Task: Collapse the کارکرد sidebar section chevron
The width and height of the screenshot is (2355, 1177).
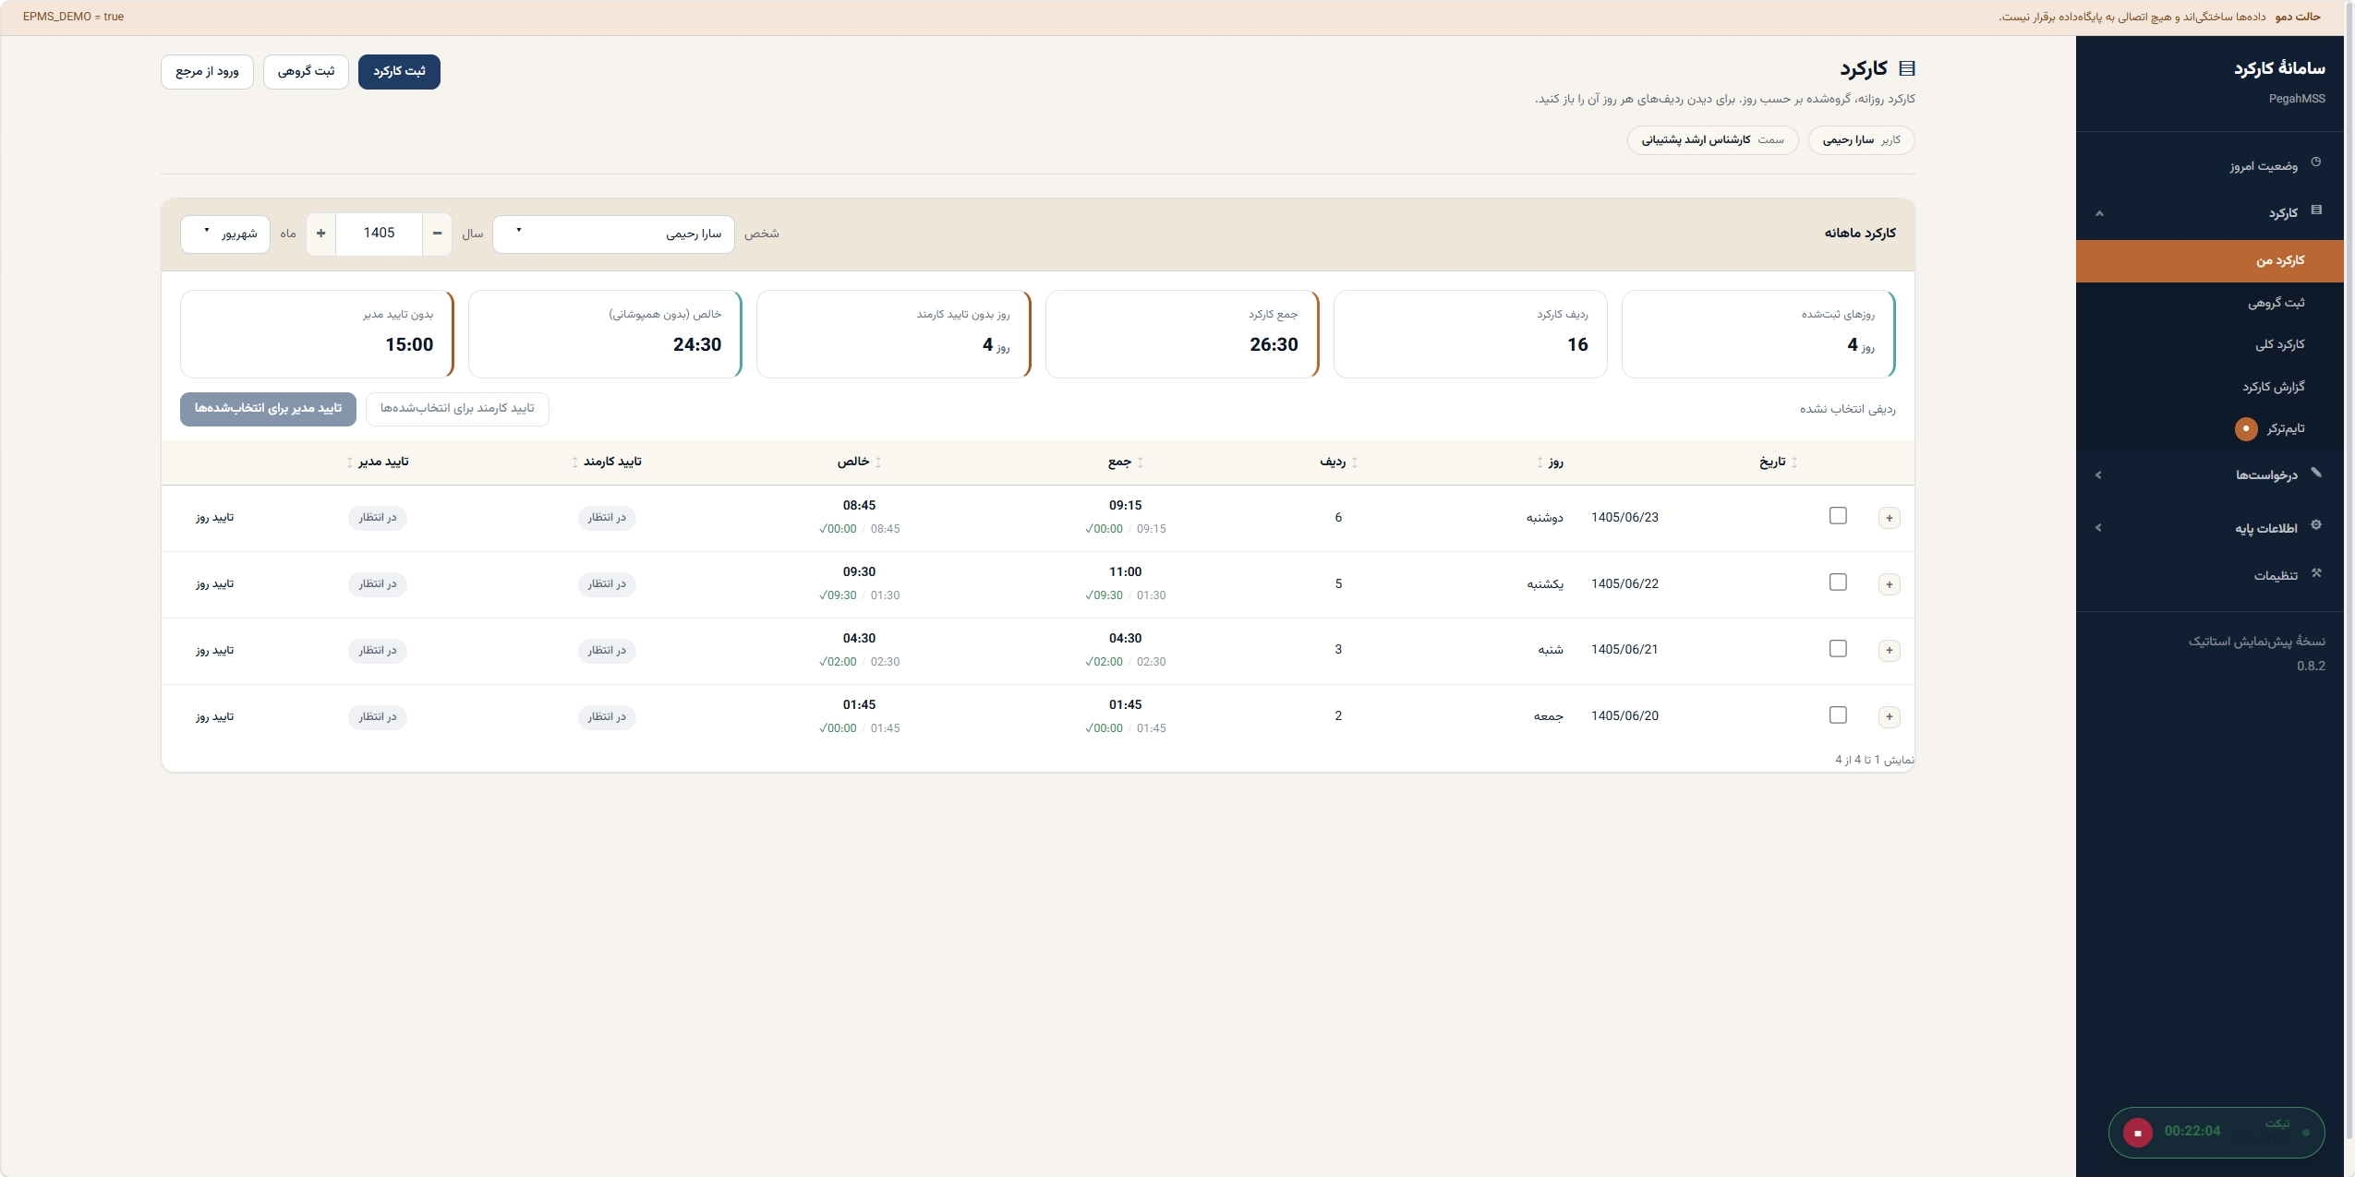Action: (2099, 213)
